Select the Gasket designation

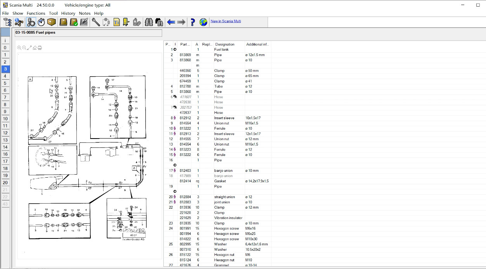[220, 181]
